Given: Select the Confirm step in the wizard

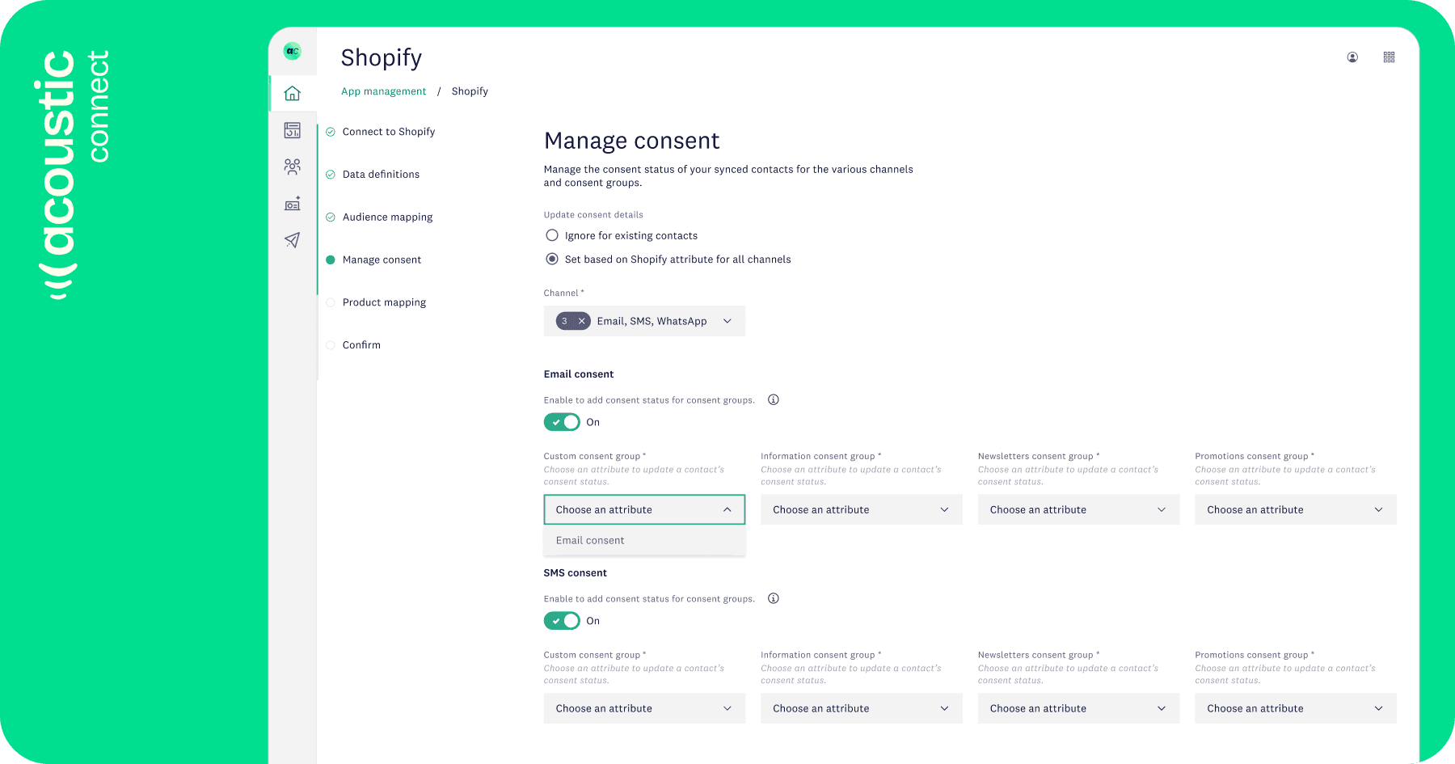Looking at the screenshot, I should pos(361,344).
